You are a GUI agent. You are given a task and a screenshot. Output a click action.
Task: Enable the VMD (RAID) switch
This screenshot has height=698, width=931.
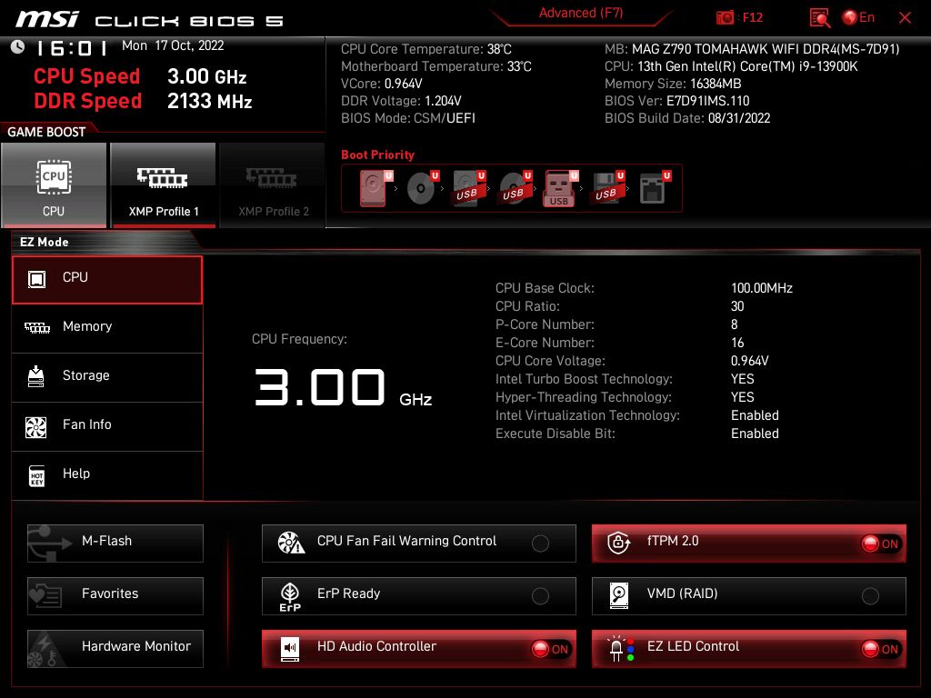pyautogui.click(x=870, y=596)
